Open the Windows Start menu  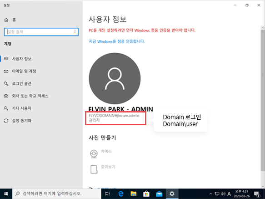pos(6,194)
